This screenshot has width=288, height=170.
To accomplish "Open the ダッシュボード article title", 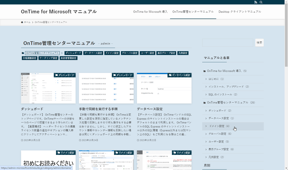I will point(32,109).
